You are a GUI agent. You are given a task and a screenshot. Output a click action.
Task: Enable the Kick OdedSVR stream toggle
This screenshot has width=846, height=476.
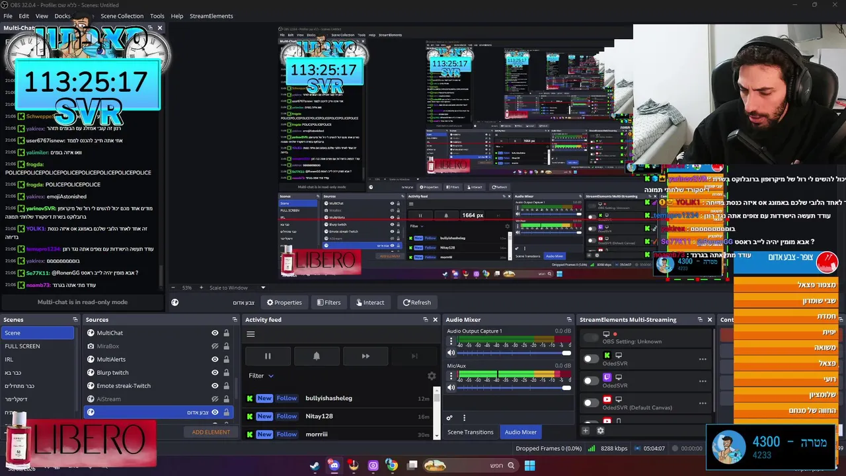tap(591, 359)
